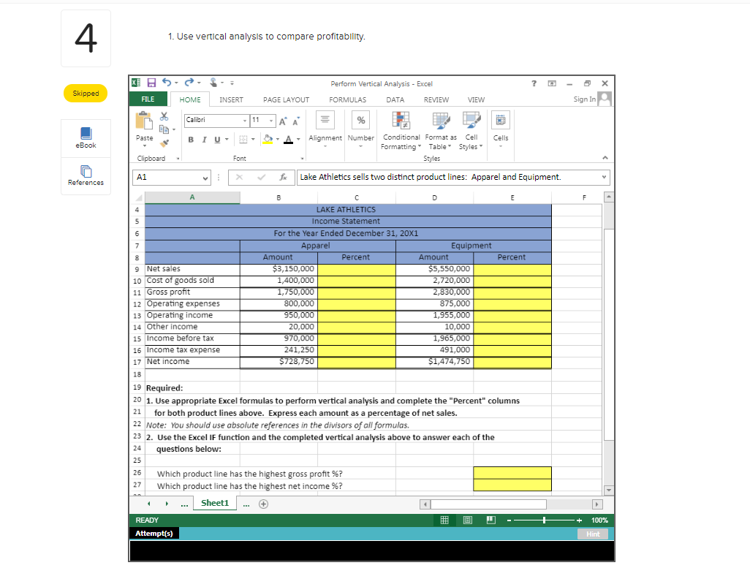Select the Format Painter icon
The width and height of the screenshot is (750, 587).
coord(164,142)
